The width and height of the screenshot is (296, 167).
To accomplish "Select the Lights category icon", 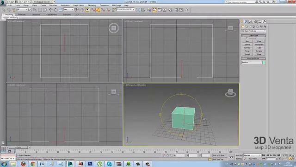I will pos(250,27).
